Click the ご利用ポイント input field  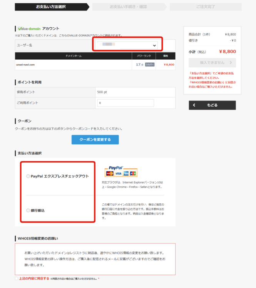coord(125,103)
